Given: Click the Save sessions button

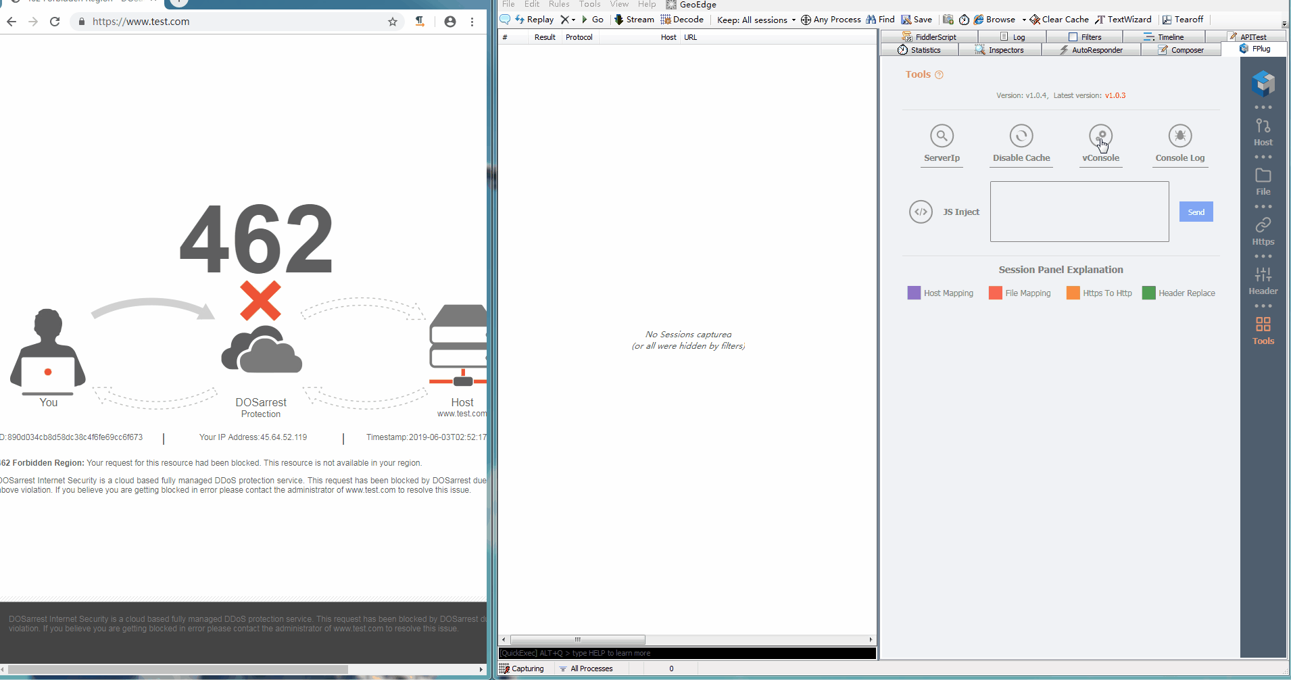Looking at the screenshot, I should (x=917, y=20).
